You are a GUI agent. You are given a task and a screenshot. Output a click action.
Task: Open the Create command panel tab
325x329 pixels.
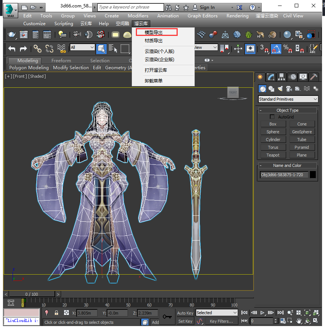[260, 77]
